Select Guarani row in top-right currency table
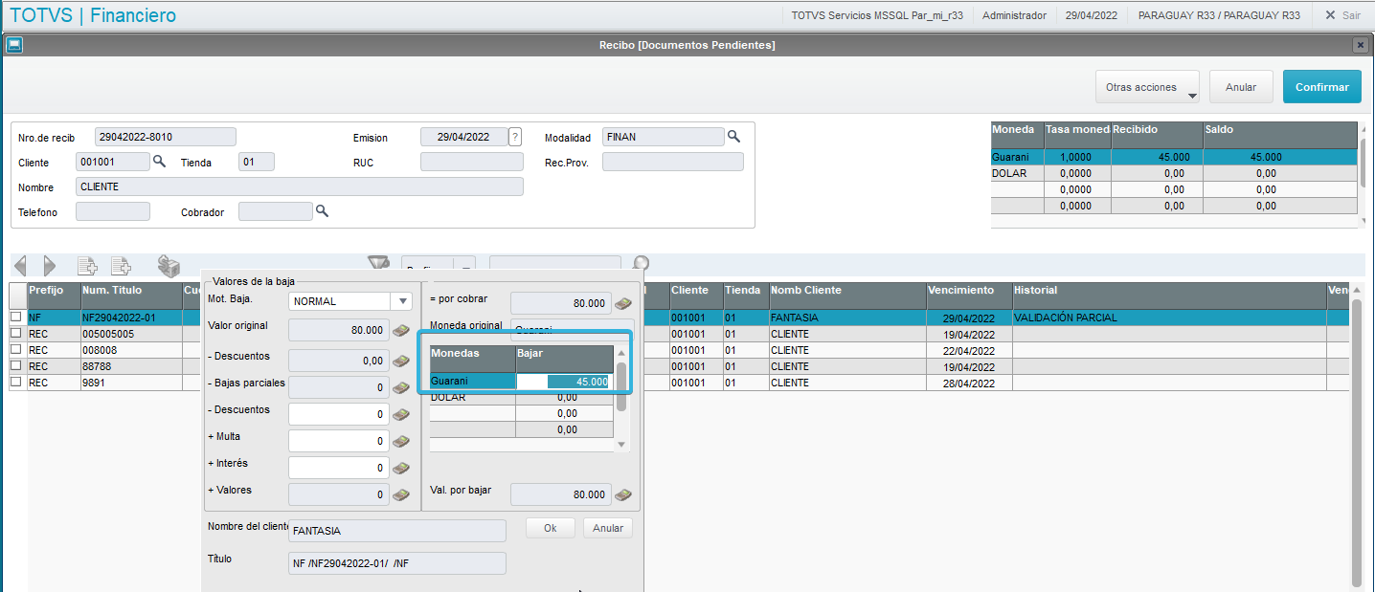Screen dimensions: 1375x592 click(1174, 157)
